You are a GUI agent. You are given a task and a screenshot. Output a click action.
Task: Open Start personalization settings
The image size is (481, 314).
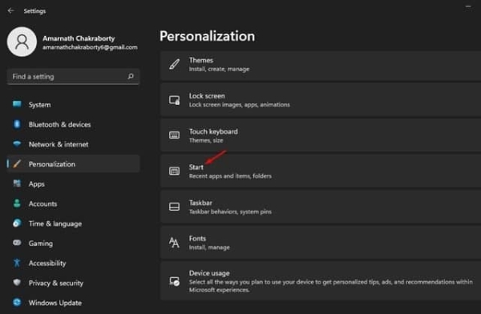321,171
